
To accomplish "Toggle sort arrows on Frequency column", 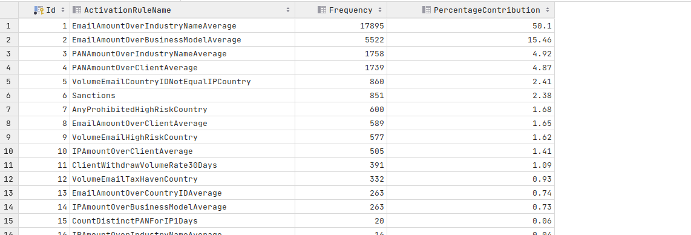I will click(x=380, y=10).
